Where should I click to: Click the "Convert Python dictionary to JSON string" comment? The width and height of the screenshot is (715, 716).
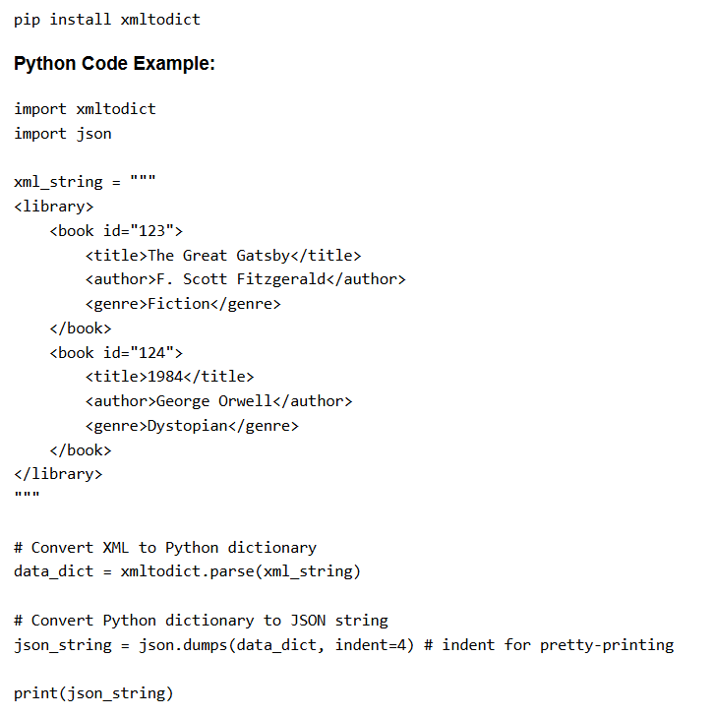(201, 621)
